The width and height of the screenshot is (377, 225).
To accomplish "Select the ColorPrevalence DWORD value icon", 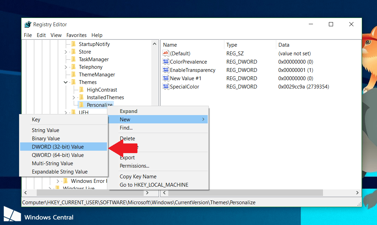I will [166, 62].
